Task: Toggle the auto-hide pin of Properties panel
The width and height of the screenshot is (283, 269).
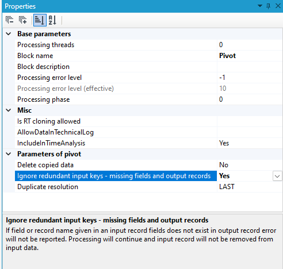Action: click(268, 6)
